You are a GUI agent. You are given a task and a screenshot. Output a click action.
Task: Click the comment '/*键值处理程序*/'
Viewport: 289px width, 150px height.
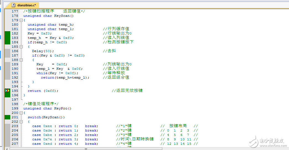coord(41,104)
